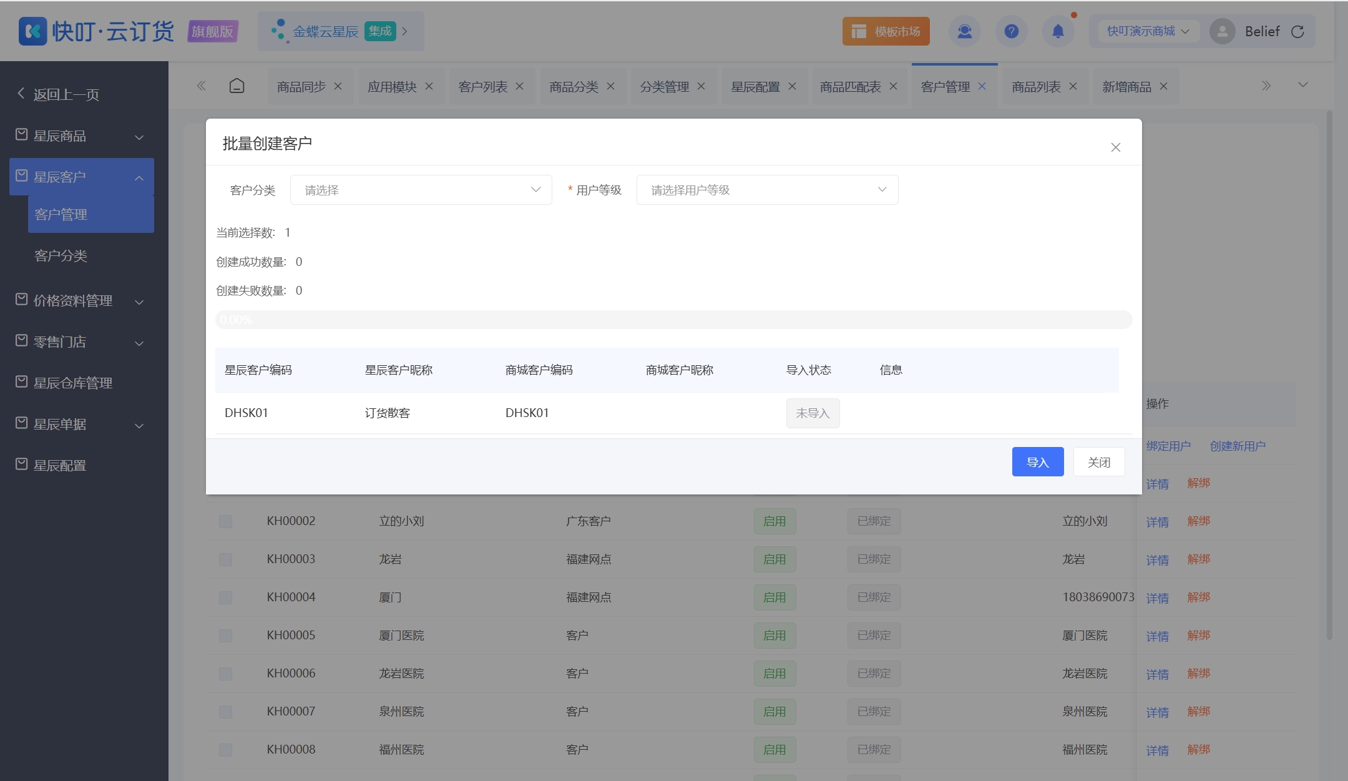Image resolution: width=1348 pixels, height=781 pixels.
Task: Click the import progress bar
Action: coord(673,320)
